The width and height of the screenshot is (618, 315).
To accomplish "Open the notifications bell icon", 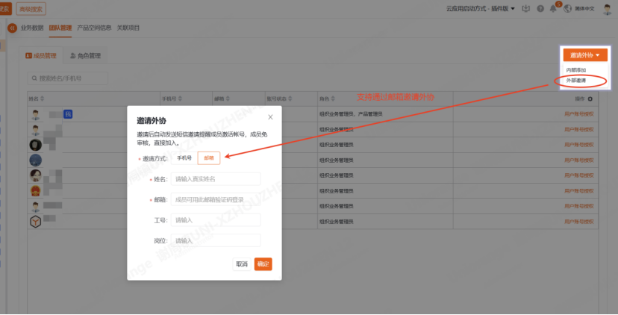I will point(553,8).
